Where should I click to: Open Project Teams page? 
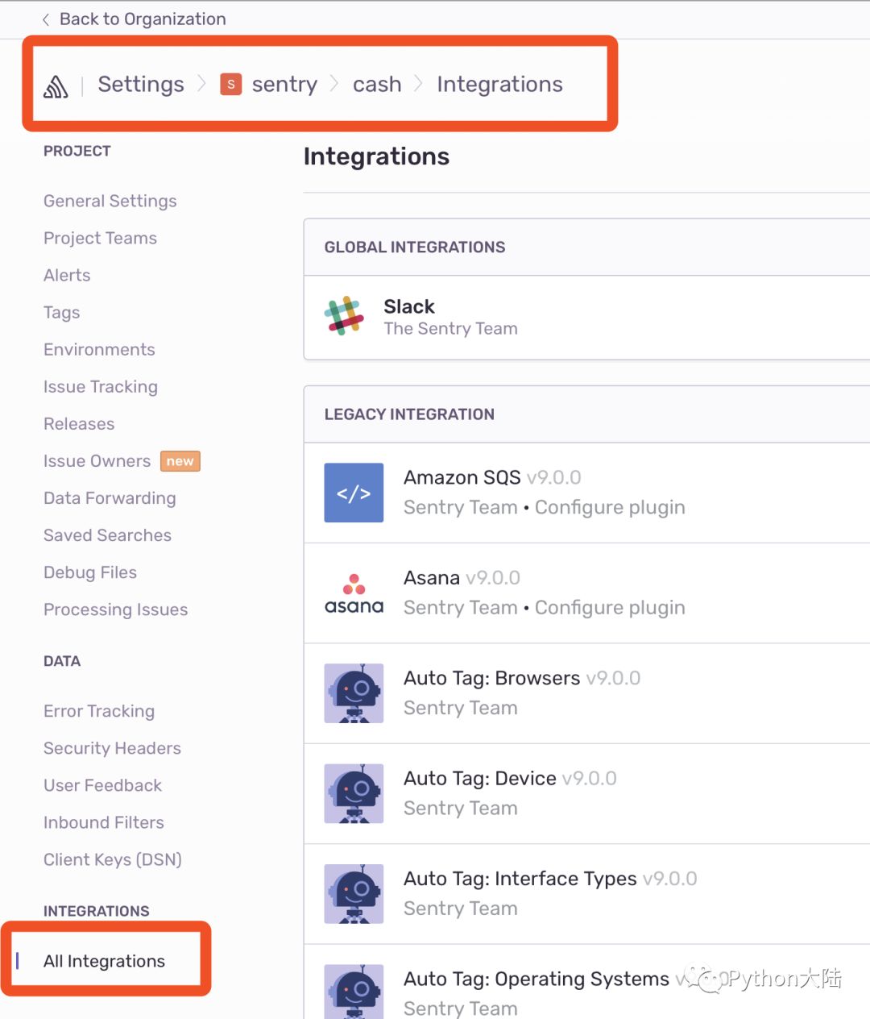point(100,238)
